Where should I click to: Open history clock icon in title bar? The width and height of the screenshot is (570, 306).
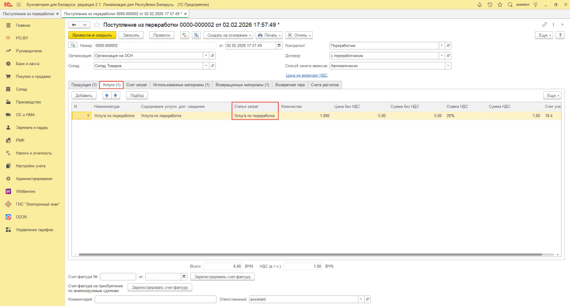click(x=489, y=4)
